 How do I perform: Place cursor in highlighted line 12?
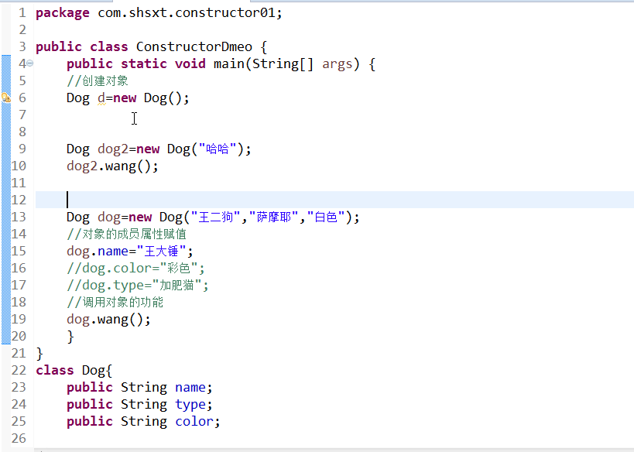[334, 200]
